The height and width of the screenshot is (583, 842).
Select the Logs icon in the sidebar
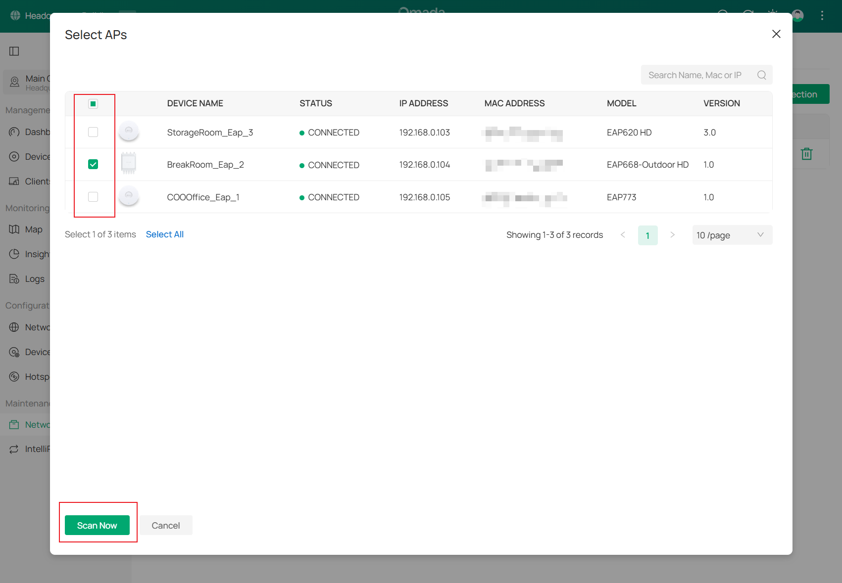(15, 278)
